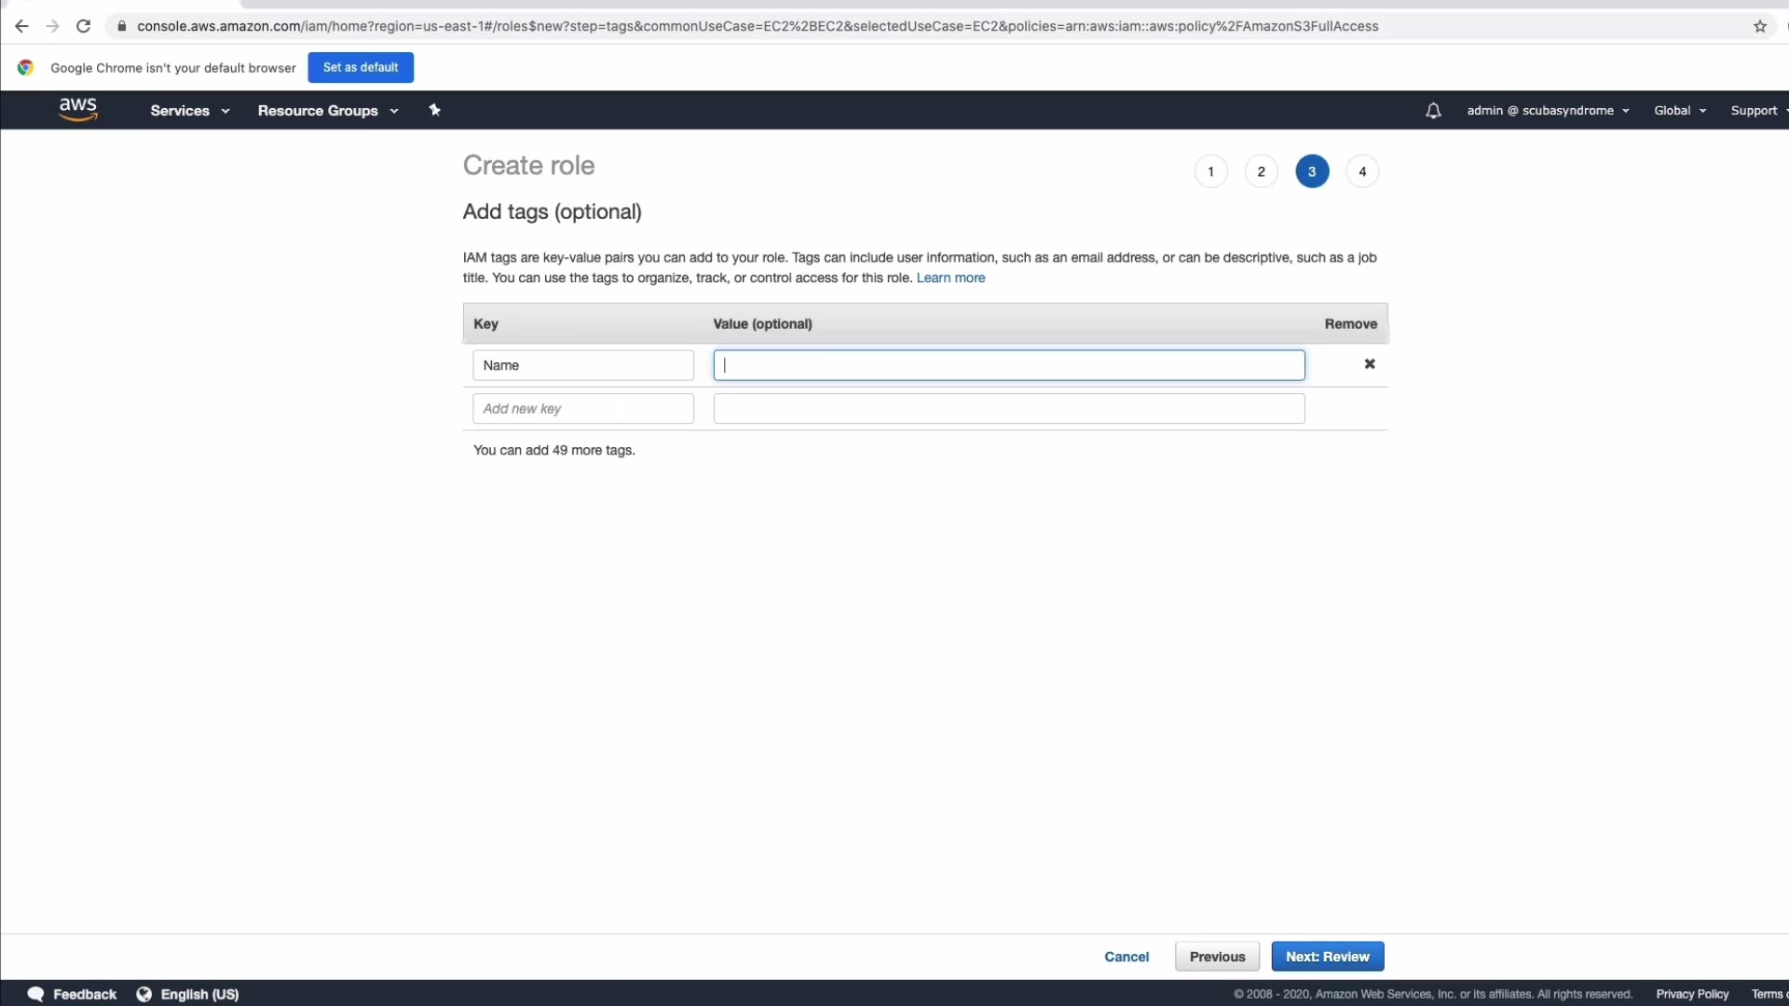The height and width of the screenshot is (1006, 1789).
Task: Jump to step 1 in wizard
Action: [1210, 171]
